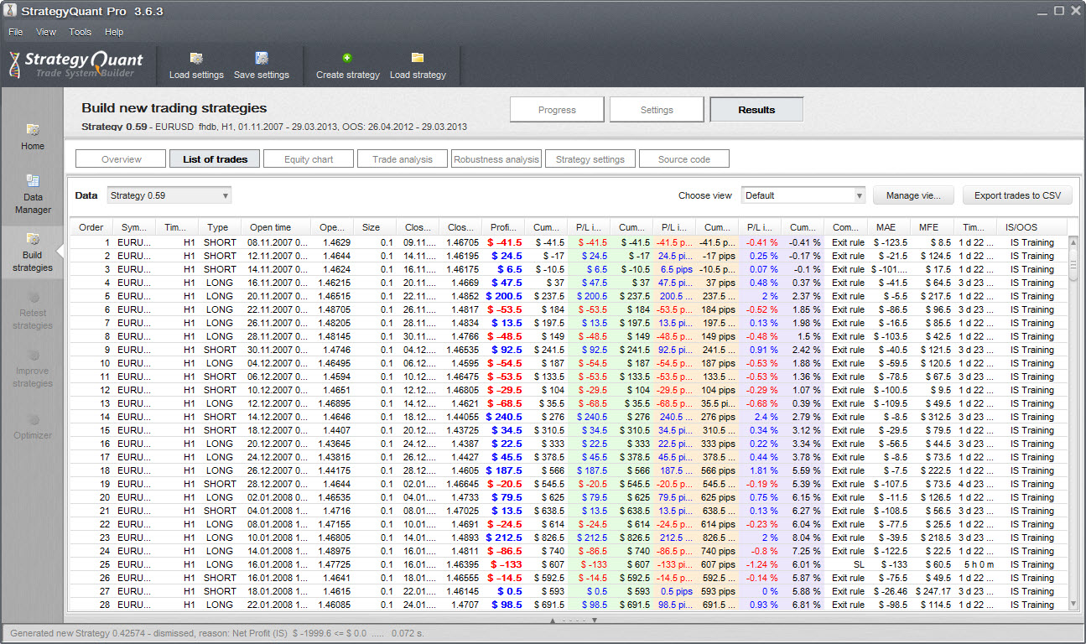Viewport: 1086px width, 644px height.
Task: Open the File menu
Action: tap(16, 32)
